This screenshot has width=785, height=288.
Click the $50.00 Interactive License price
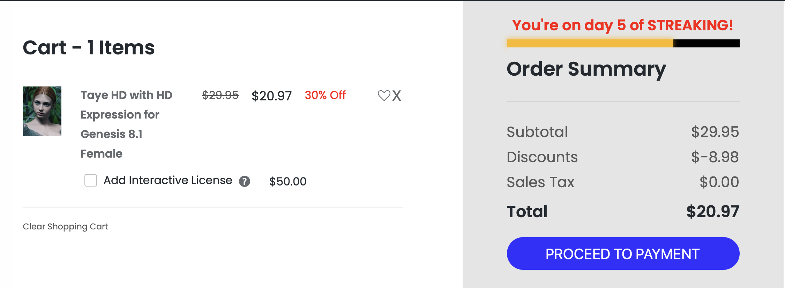287,181
